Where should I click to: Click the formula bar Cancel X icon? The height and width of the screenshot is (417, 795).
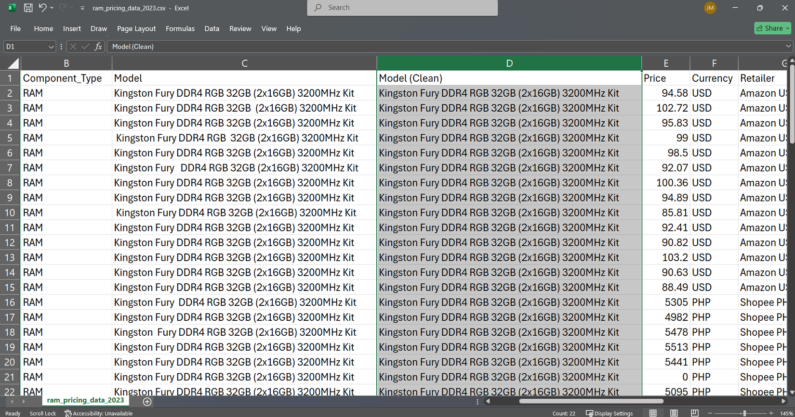73,47
